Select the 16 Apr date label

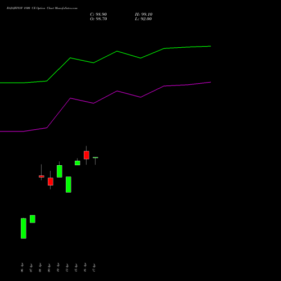click(85, 268)
